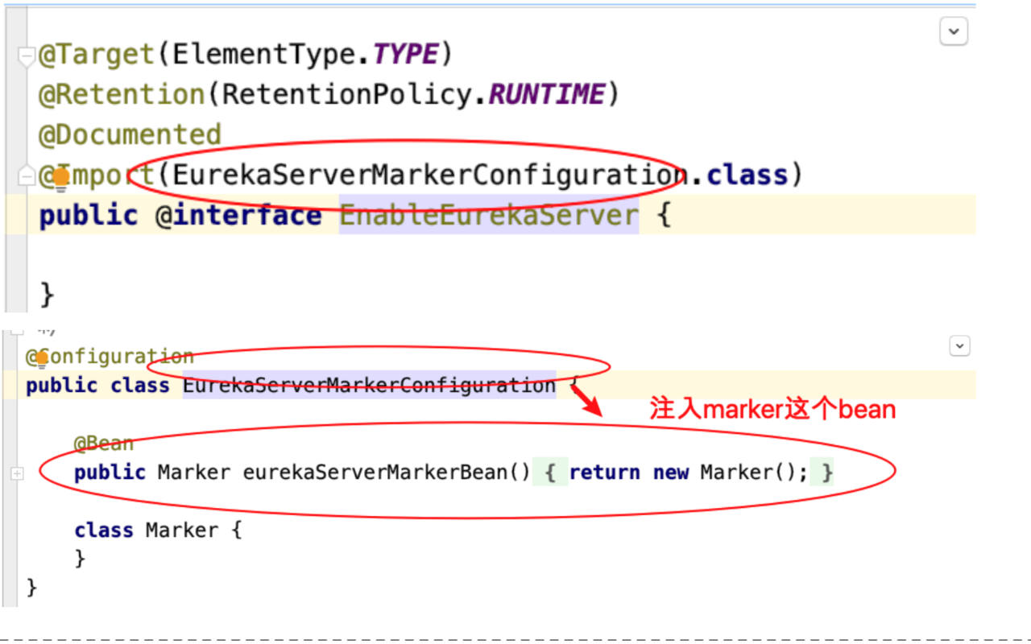The image size is (1031, 644).
Task: Open the lower code block chevron dropdown
Action: click(959, 346)
